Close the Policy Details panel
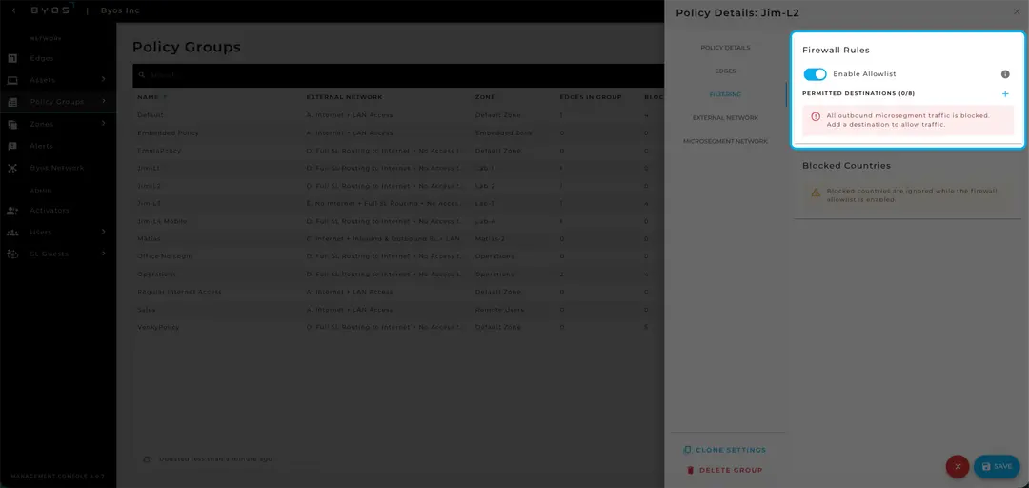Screen dimensions: 1029x488 coord(1017,11)
